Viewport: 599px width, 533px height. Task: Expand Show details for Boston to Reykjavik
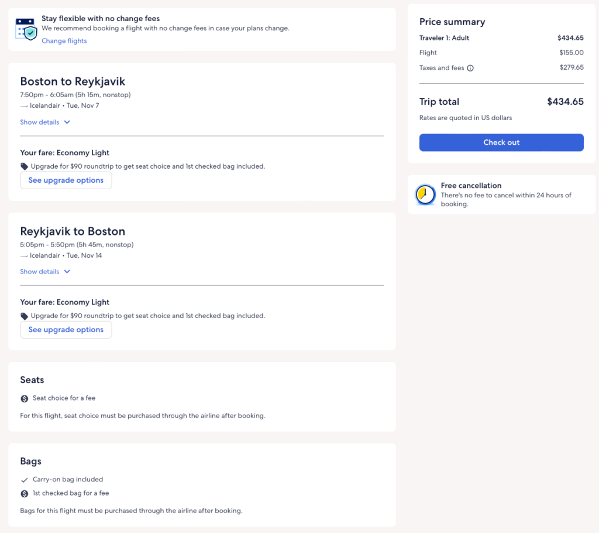point(40,122)
